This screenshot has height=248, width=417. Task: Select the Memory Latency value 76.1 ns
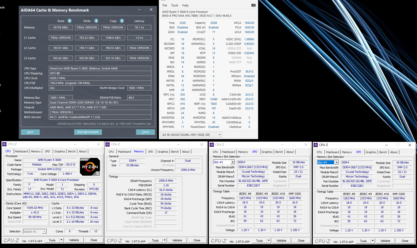point(139,27)
